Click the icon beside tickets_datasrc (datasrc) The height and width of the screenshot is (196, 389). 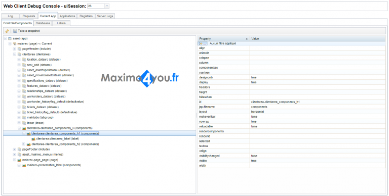24,107
